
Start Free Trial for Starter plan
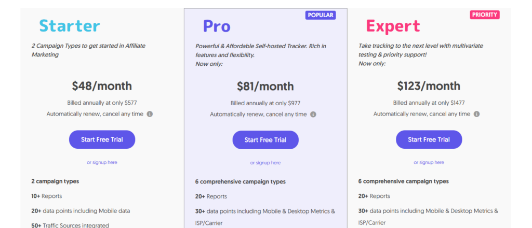click(102, 139)
